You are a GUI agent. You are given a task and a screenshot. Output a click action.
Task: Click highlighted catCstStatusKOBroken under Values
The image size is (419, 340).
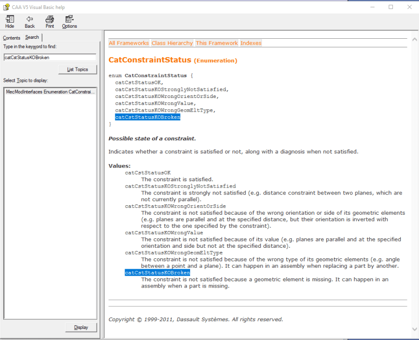click(x=158, y=272)
